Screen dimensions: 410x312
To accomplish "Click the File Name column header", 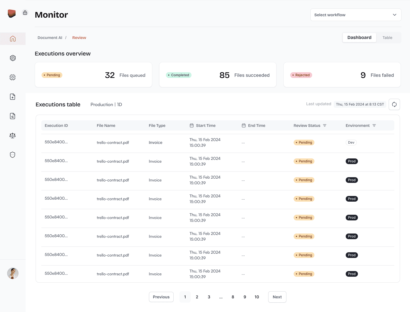I will coord(106,125).
